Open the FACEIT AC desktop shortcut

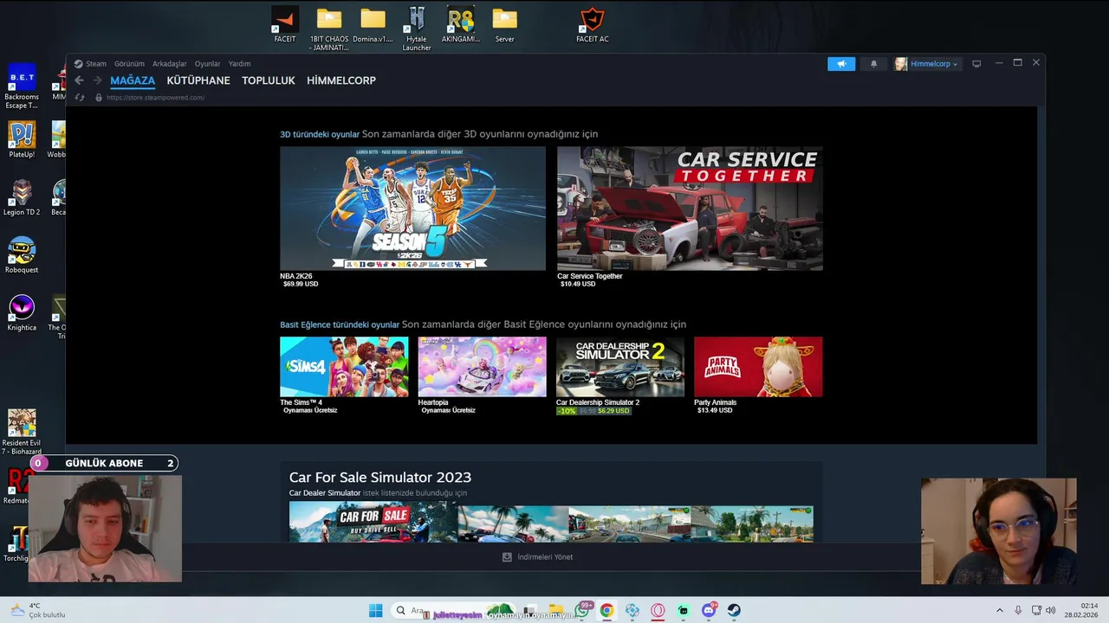(592, 25)
